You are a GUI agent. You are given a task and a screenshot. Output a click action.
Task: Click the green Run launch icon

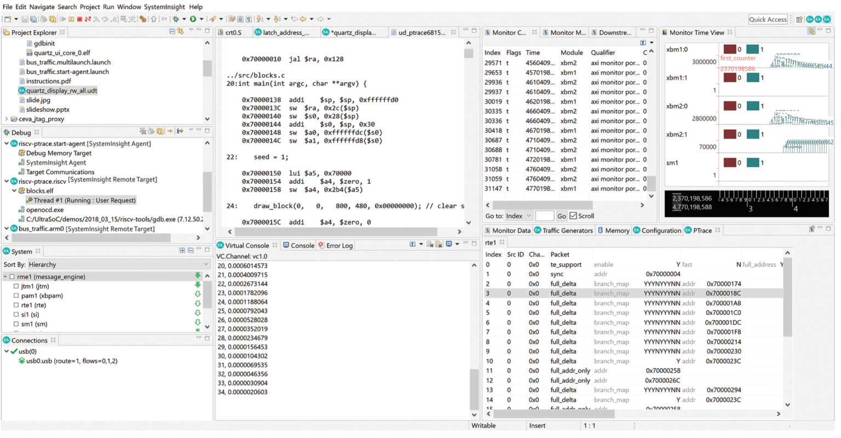(193, 19)
